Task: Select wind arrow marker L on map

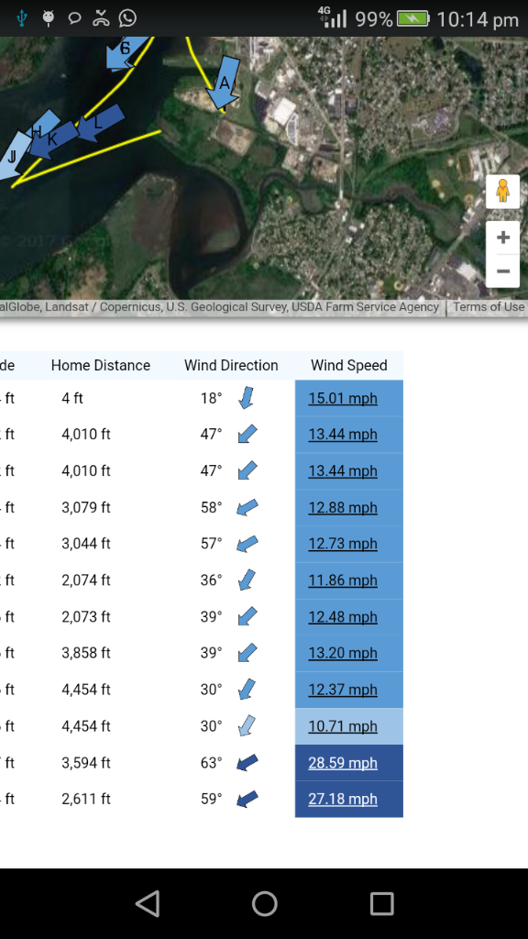Action: [x=99, y=123]
